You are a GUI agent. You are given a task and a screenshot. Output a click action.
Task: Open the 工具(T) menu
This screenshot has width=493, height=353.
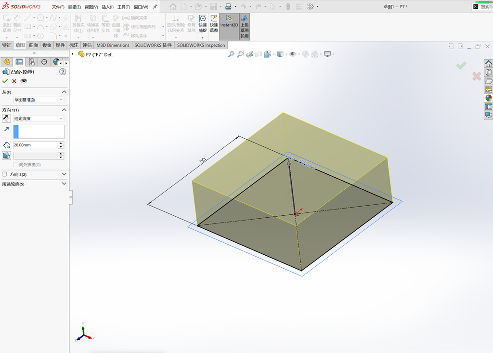tap(124, 7)
